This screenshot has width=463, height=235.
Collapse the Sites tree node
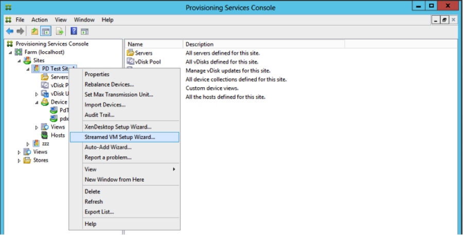point(20,61)
